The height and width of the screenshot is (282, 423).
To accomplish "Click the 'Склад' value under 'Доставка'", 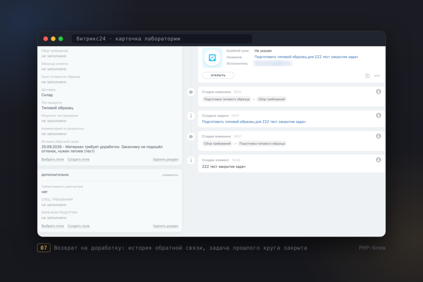I will pos(47,95).
